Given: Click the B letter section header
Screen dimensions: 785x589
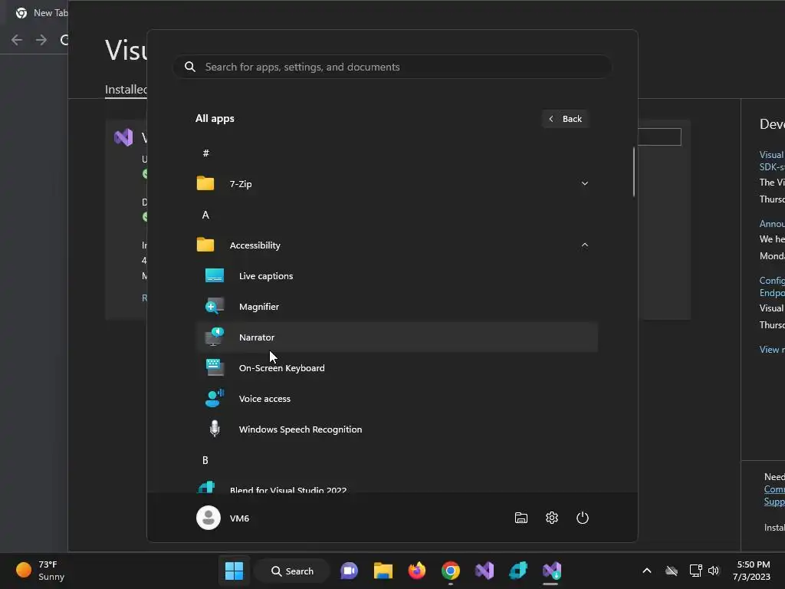Looking at the screenshot, I should pos(205,460).
